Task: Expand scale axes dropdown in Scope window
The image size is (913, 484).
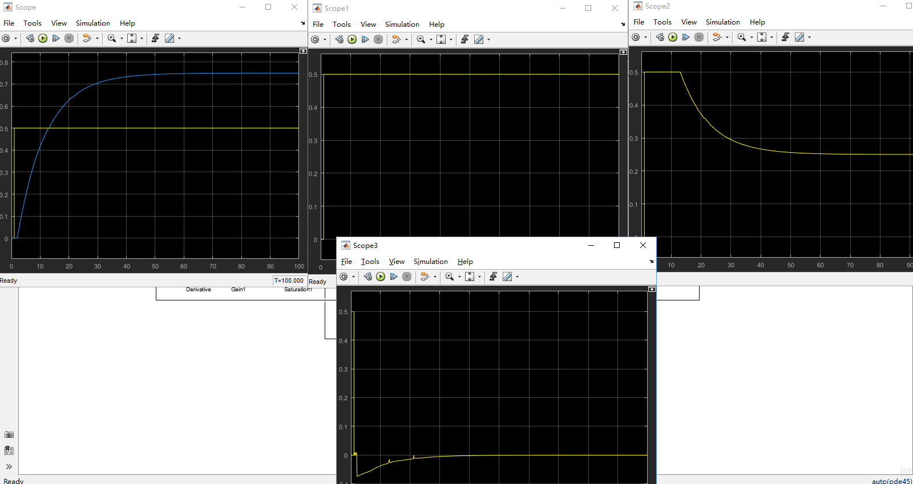Action: point(142,39)
